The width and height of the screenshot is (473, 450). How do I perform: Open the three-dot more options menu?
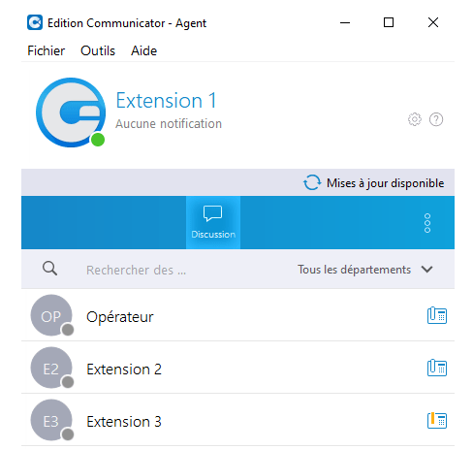click(427, 223)
